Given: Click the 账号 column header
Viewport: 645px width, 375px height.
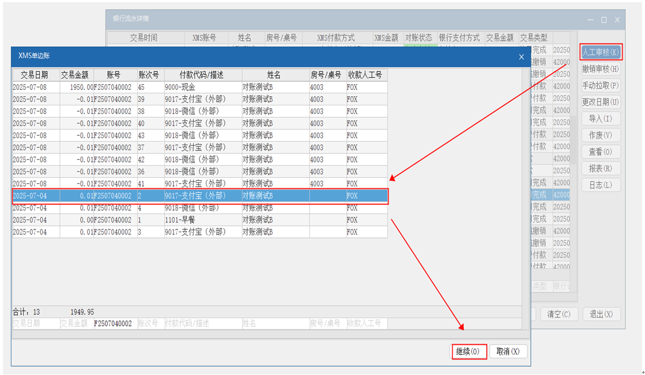Looking at the screenshot, I should [x=115, y=75].
